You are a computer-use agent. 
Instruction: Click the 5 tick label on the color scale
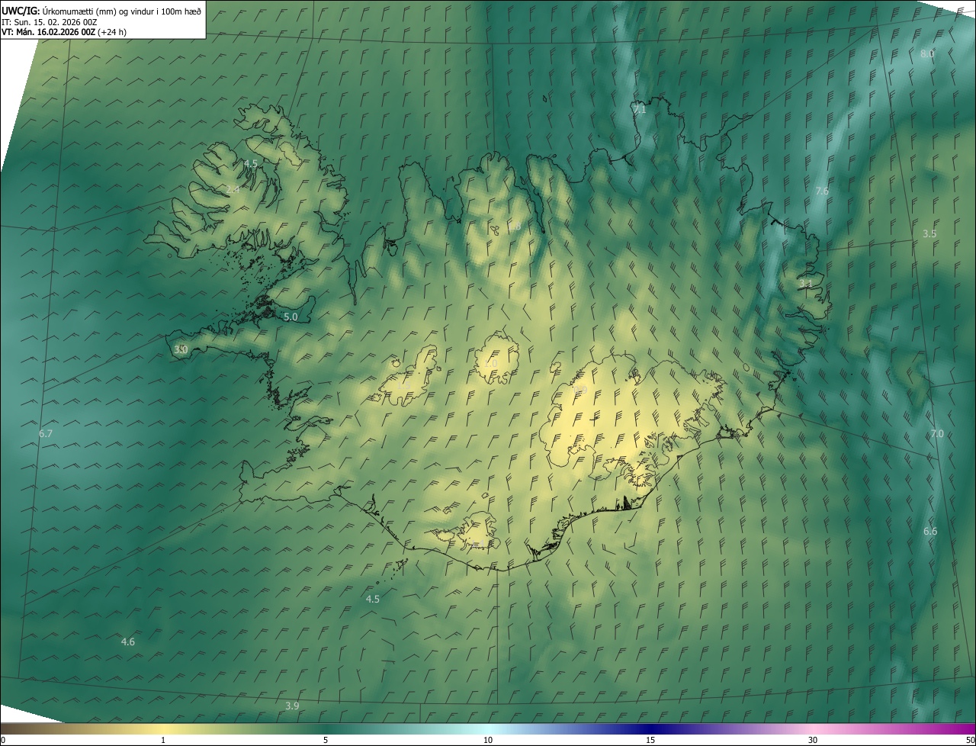pyautogui.click(x=326, y=740)
